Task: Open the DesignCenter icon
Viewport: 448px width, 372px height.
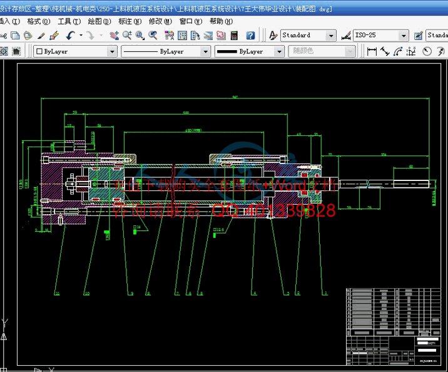Action: click(182, 36)
